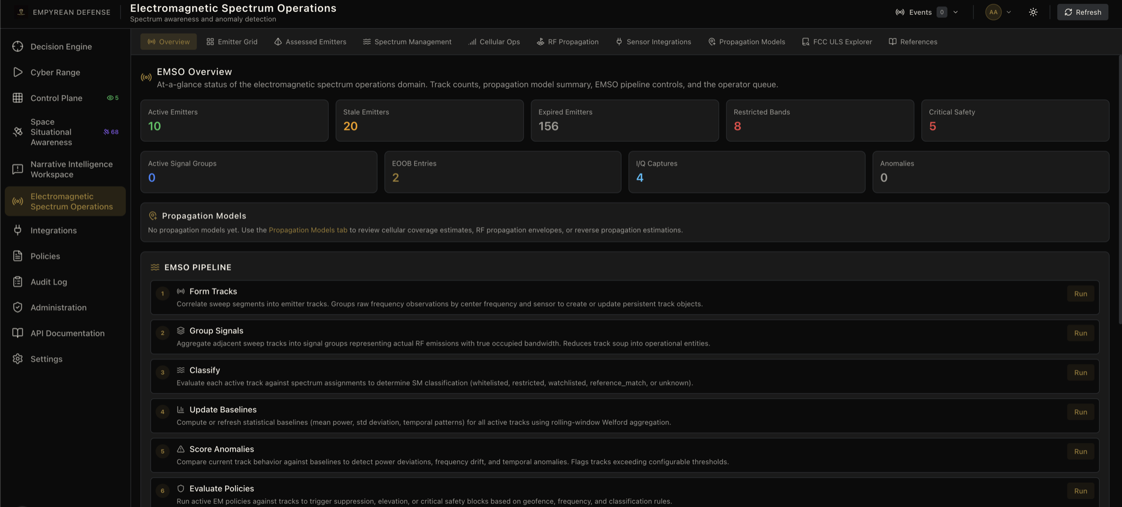This screenshot has height=507, width=1122.
Task: Open the Cellular Ops tab
Action: point(494,42)
